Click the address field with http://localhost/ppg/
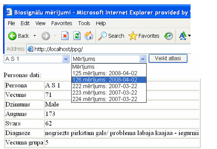The height and width of the screenshot is (149, 217). [x=108, y=49]
